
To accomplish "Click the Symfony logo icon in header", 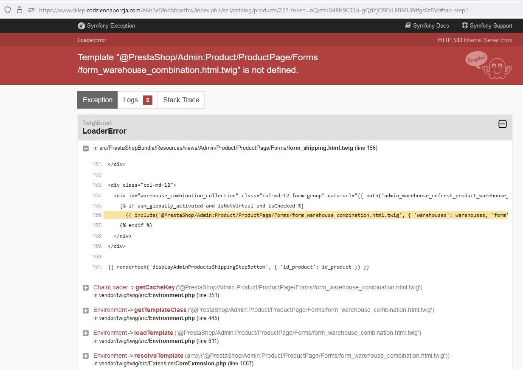I will (82, 26).
